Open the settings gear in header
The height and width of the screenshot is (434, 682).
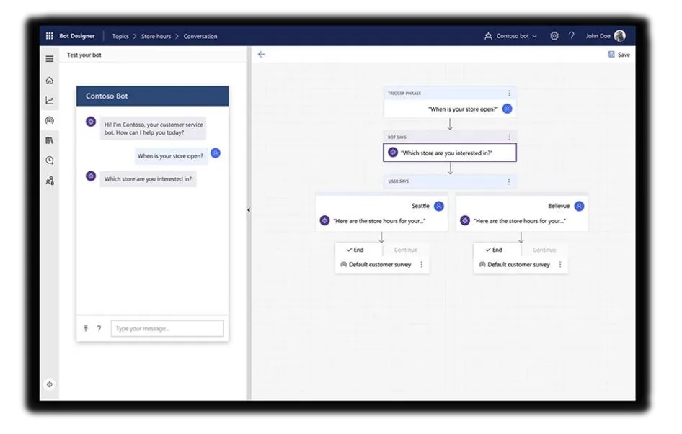554,36
